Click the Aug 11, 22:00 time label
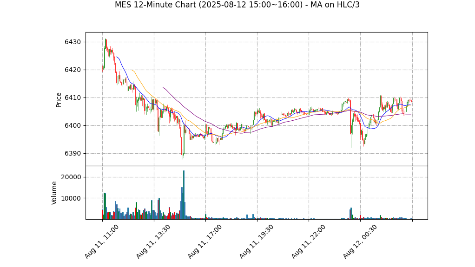Screen dimensions: 475x267 coord(308,241)
